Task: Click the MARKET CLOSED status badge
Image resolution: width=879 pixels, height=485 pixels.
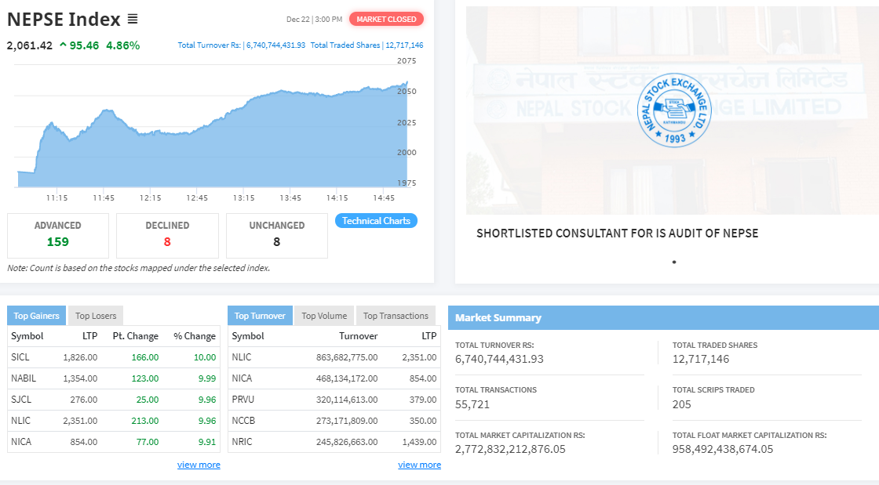Action: 386,19
